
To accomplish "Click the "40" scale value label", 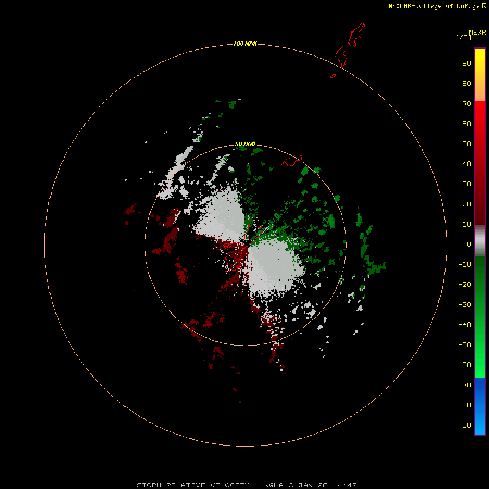I will pos(467,164).
